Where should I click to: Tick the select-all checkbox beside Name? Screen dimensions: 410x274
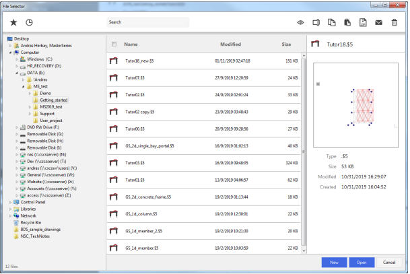pos(114,44)
